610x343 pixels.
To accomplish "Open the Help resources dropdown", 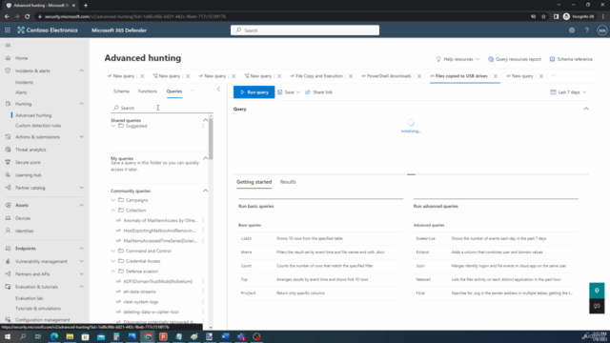I will [457, 59].
